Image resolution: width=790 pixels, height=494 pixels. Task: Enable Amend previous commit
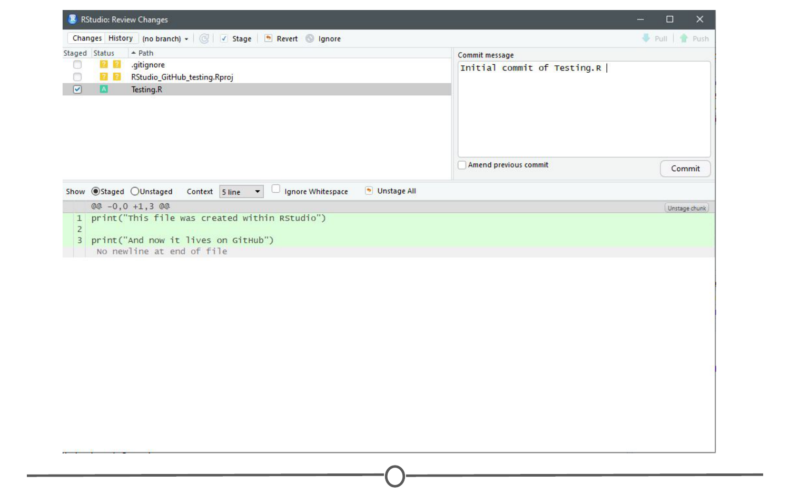[x=462, y=165]
